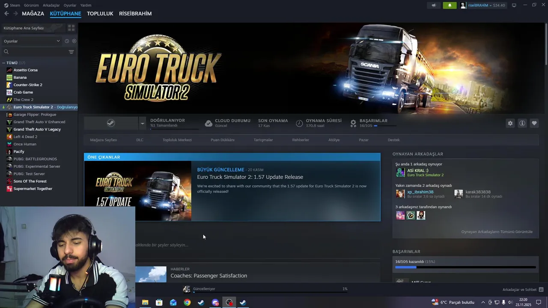Viewport: 548px width, 308px height.
Task: Select Sons Of The Forest
Action: (x=30, y=181)
